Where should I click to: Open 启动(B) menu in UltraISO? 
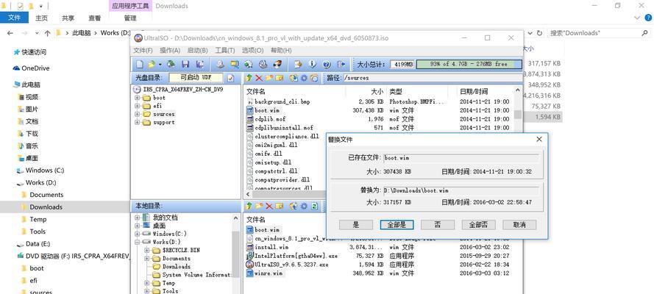(x=198, y=51)
